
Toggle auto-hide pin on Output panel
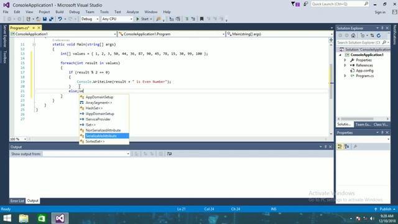point(325,147)
